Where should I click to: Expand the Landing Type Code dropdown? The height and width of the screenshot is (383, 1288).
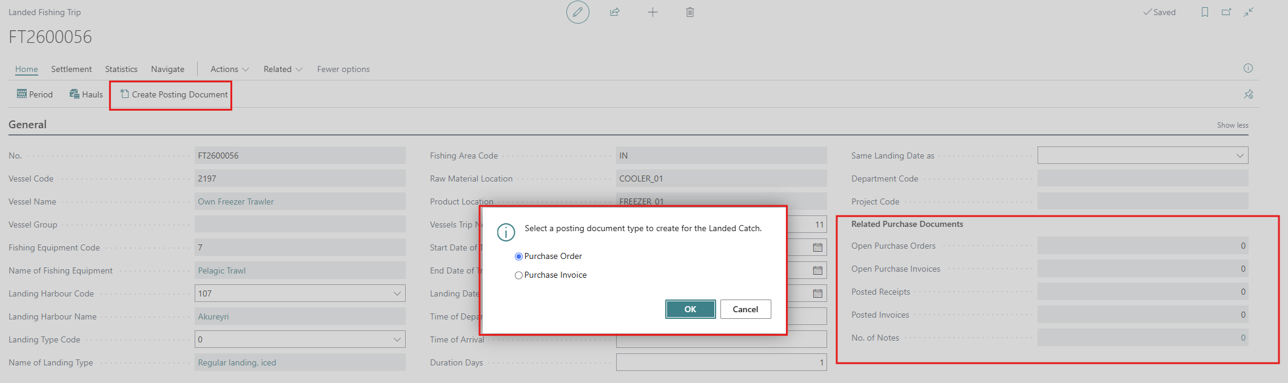point(397,339)
